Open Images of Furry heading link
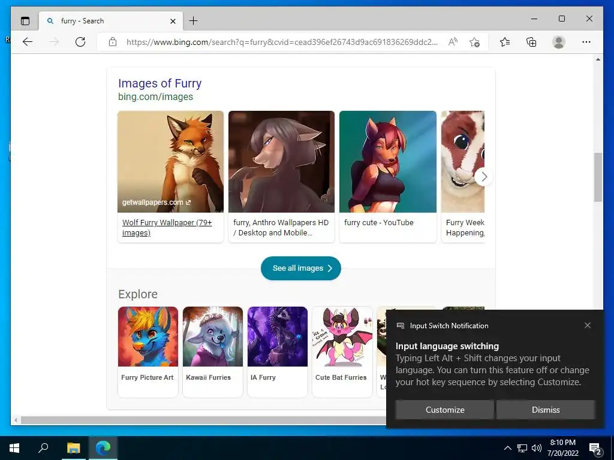614x460 pixels. (x=159, y=83)
